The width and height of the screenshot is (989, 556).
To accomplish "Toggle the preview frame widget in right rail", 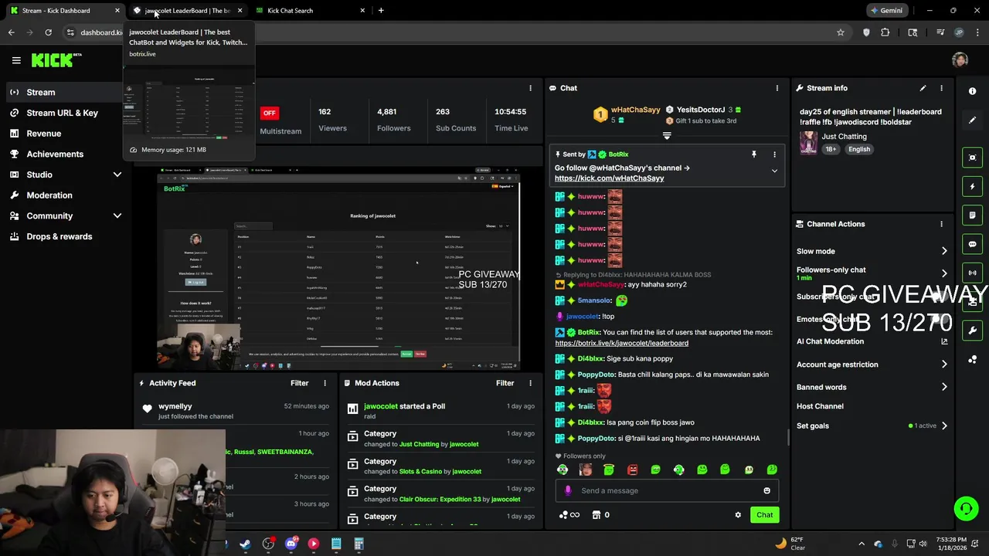I will pyautogui.click(x=972, y=158).
